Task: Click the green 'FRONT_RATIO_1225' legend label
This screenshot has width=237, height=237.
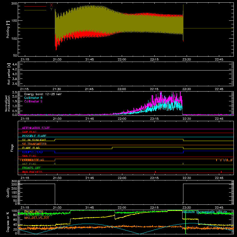Action: tap(38, 215)
